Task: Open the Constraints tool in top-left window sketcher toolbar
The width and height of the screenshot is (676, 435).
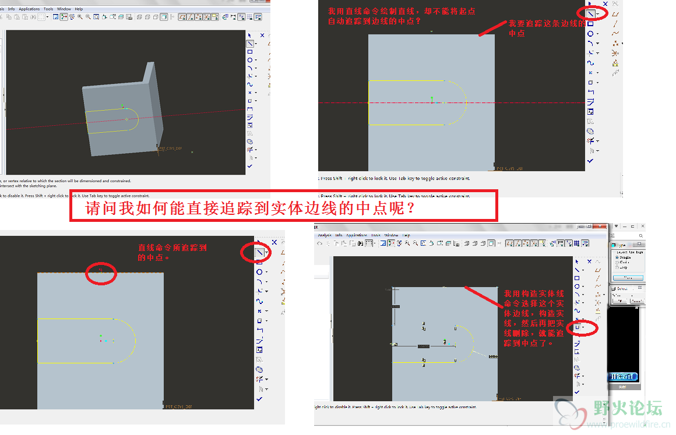Action: click(x=249, y=125)
